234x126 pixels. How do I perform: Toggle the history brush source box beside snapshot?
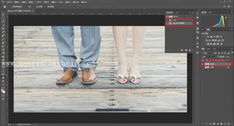click(x=167, y=17)
